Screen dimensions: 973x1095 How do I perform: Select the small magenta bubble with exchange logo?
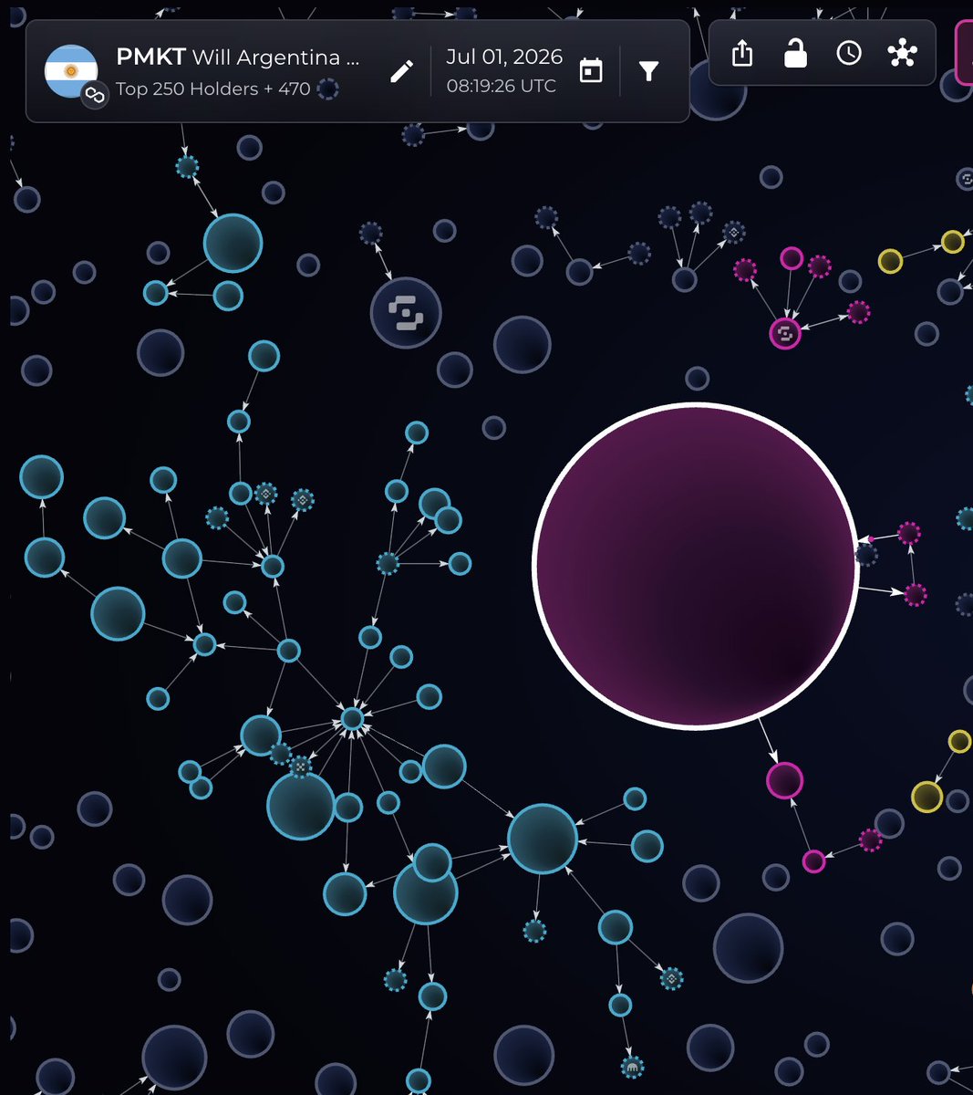tap(784, 334)
